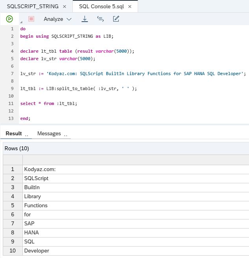Select result cell 'for'

coord(136,215)
